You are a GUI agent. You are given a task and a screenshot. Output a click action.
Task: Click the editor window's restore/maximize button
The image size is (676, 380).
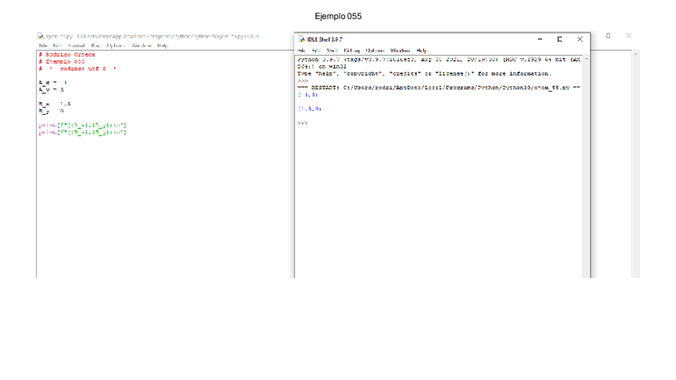(x=608, y=36)
